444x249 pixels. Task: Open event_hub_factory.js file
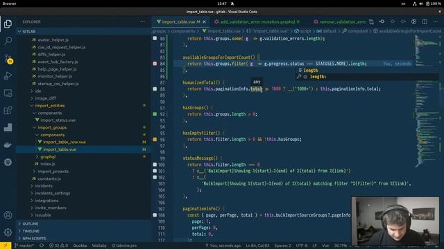[84, 62]
